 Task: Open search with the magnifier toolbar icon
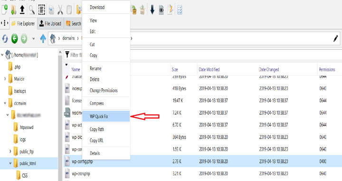coord(32,10)
